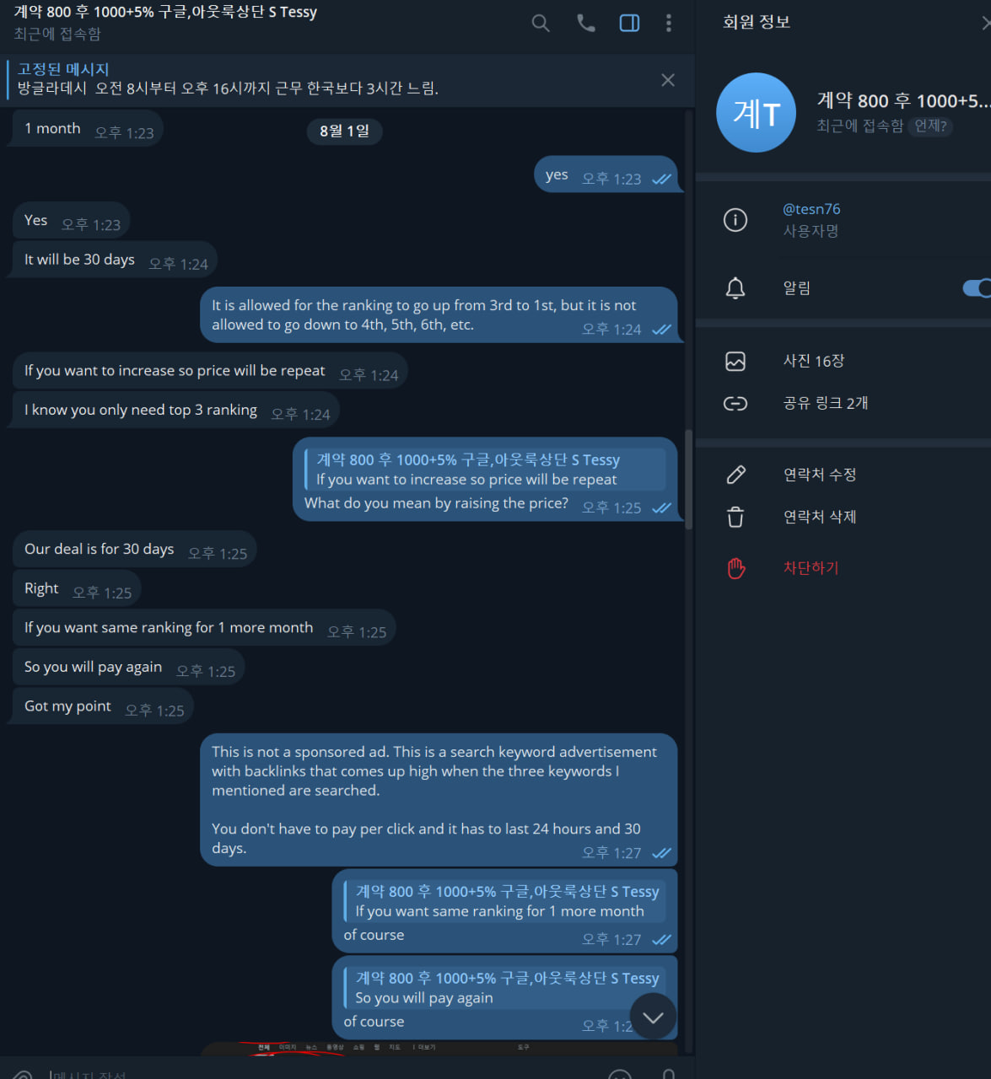Copy the @tesn76 username link
The height and width of the screenshot is (1079, 991).
[811, 209]
